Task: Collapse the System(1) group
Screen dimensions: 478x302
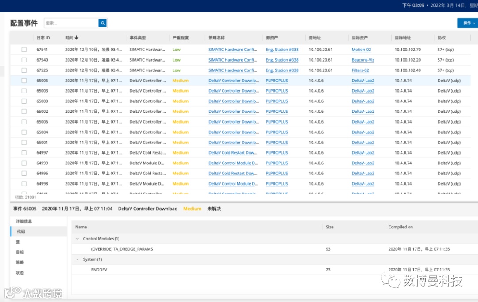Action: pyautogui.click(x=77, y=259)
